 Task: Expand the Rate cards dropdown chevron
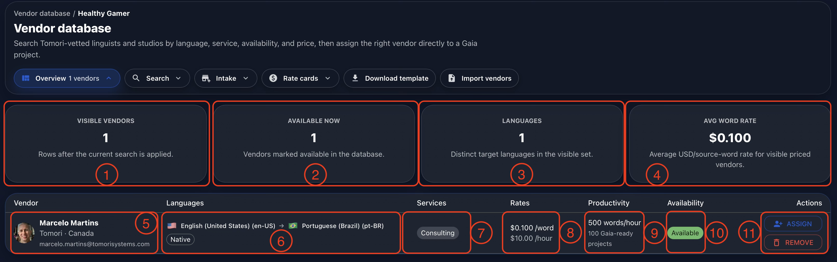coord(327,78)
